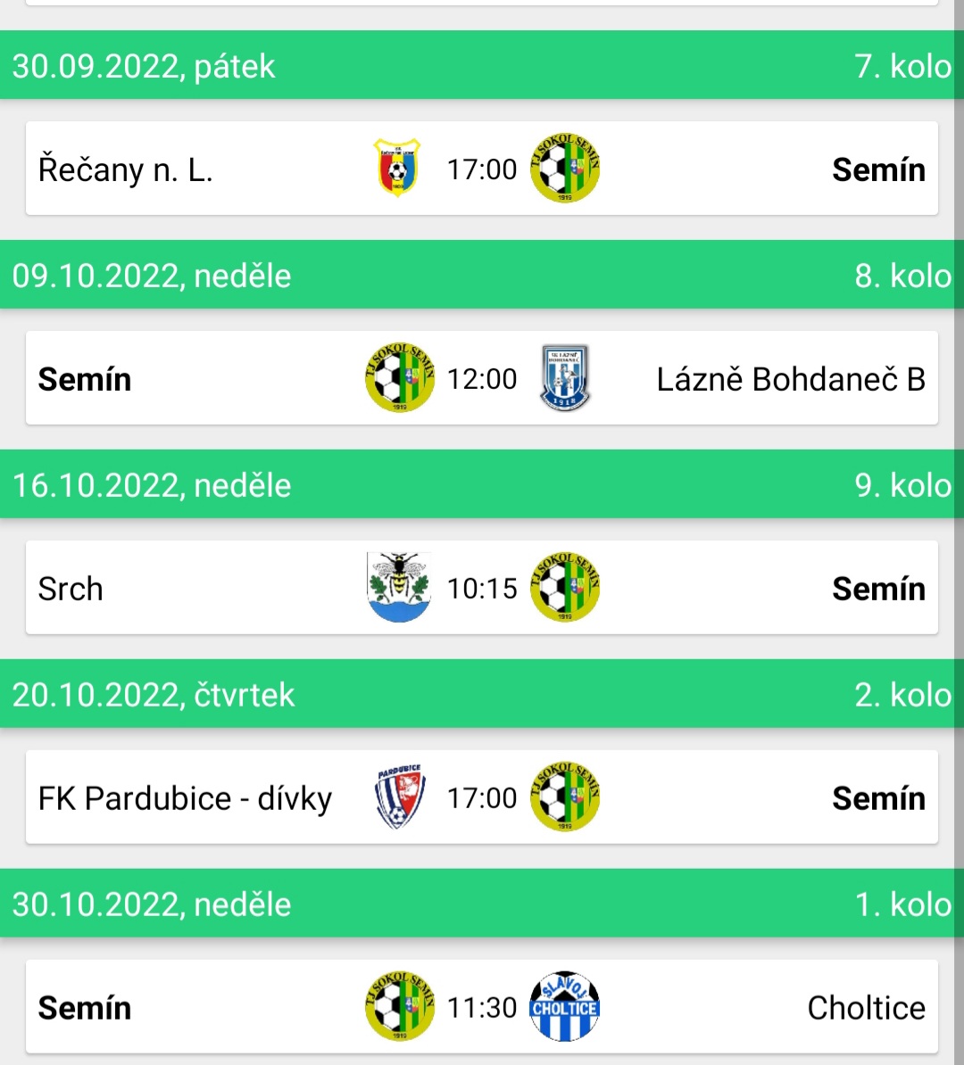Tap the FK Pardubice crest icon
This screenshot has width=964, height=1065.
400,797
